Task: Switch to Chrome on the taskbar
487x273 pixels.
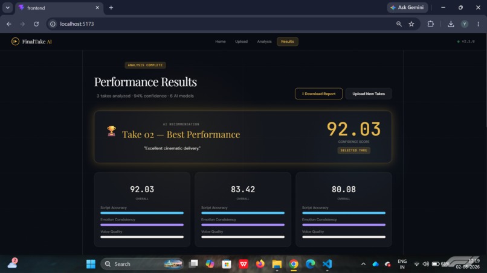Action: tap(294, 264)
